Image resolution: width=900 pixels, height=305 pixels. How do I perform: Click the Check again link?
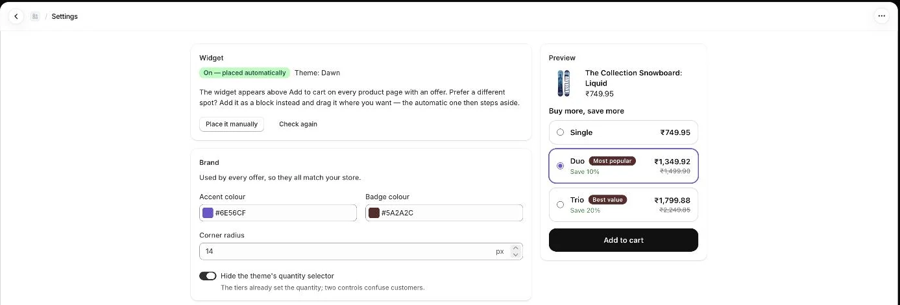tap(298, 124)
